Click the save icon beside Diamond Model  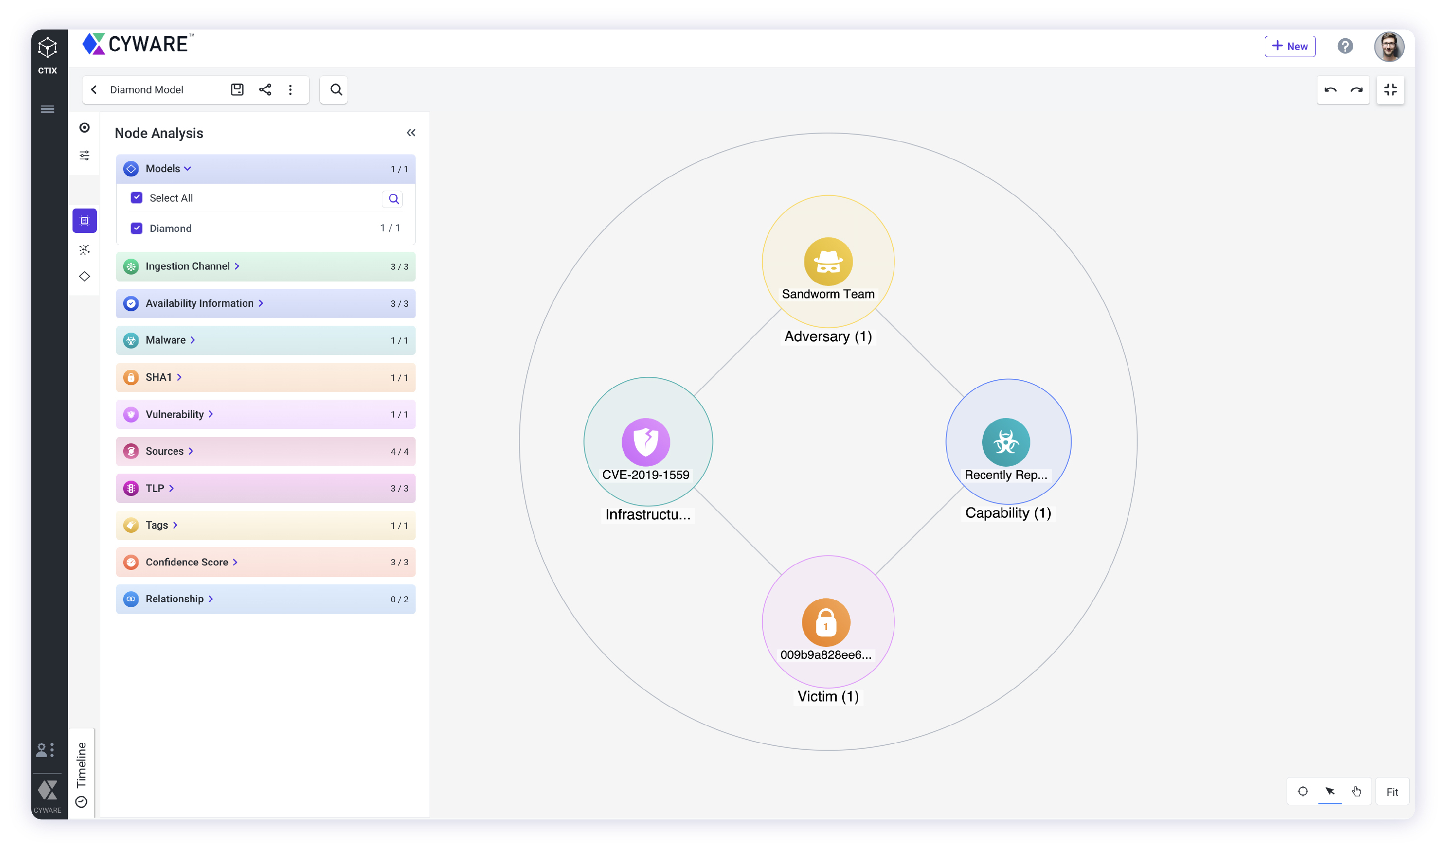237,89
